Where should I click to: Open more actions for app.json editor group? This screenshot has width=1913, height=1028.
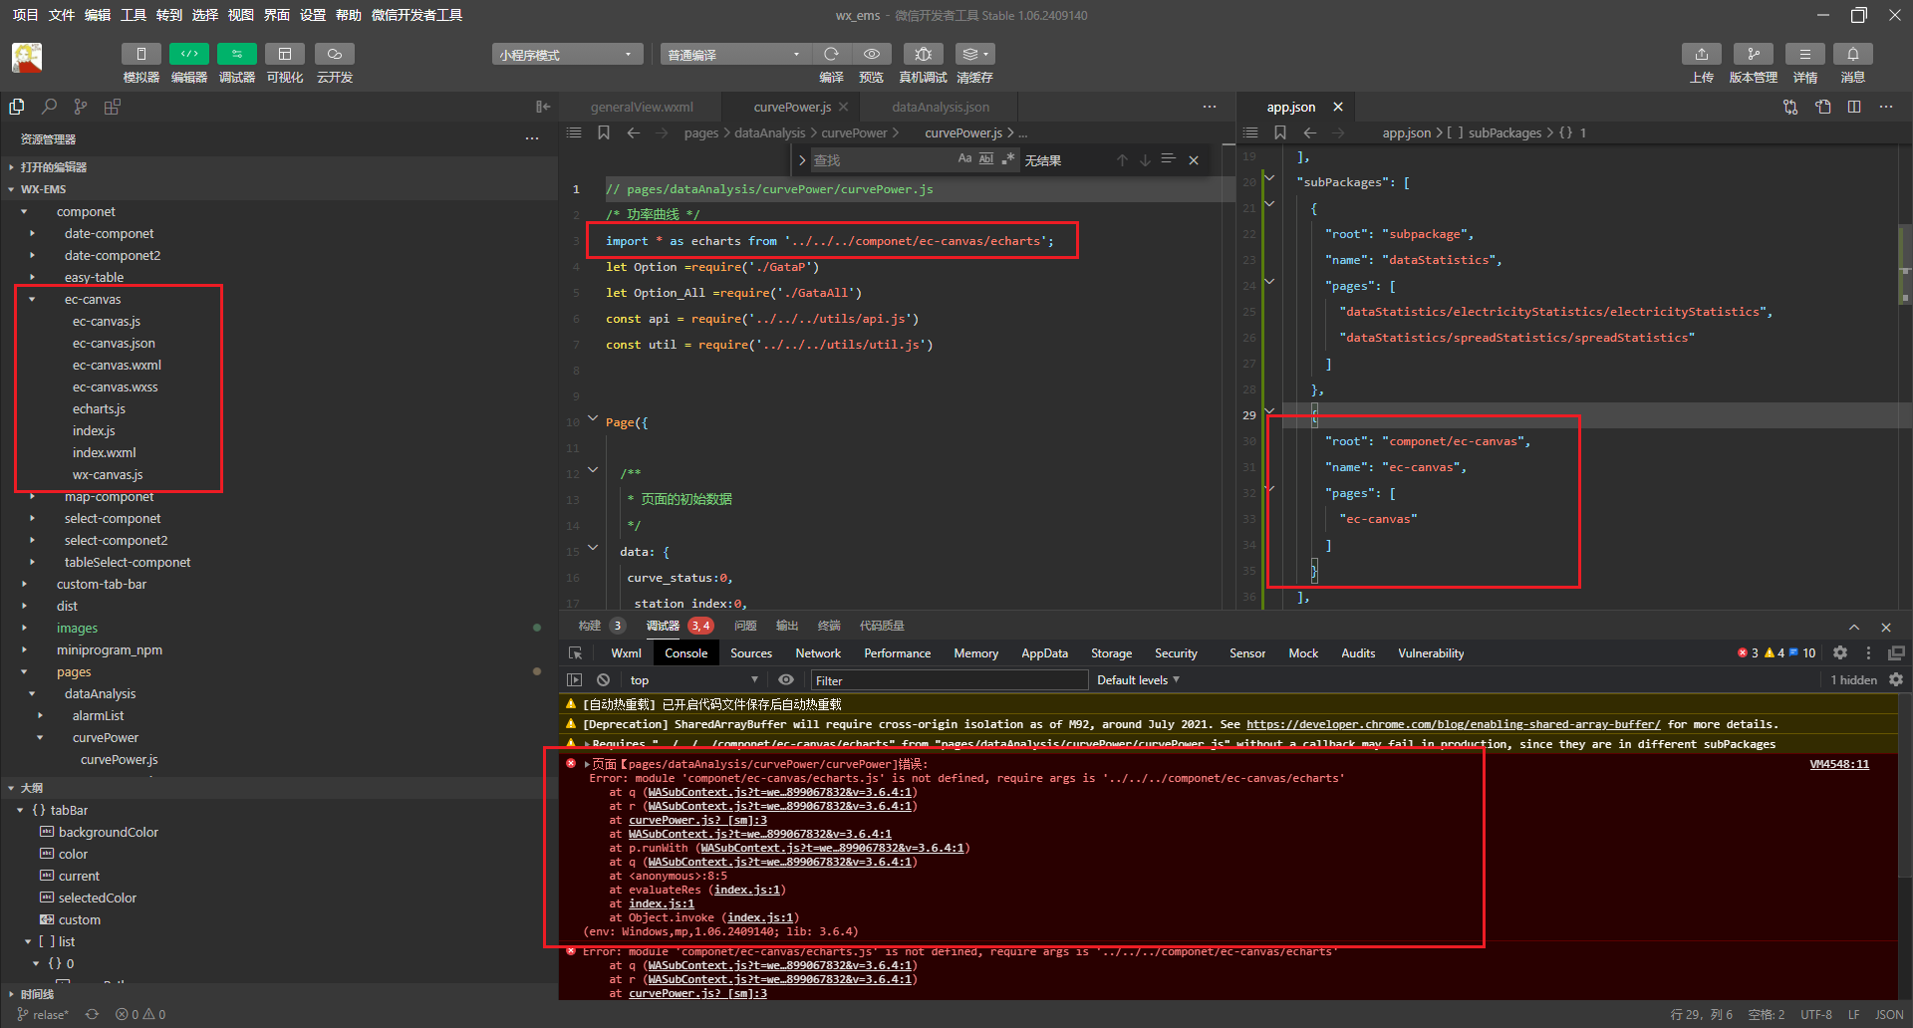[x=1886, y=107]
